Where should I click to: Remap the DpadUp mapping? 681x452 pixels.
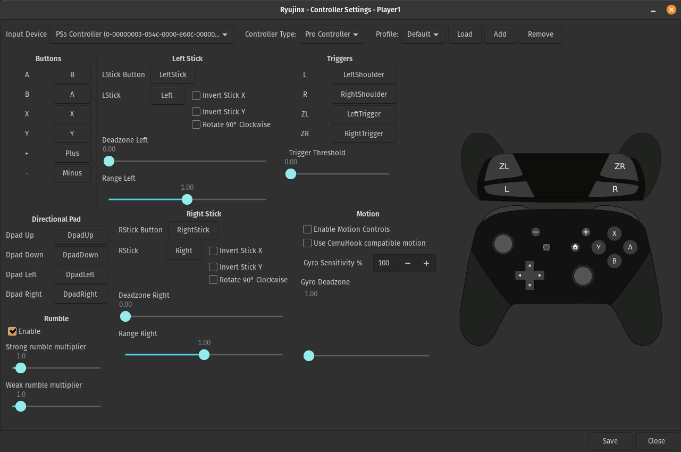80,236
